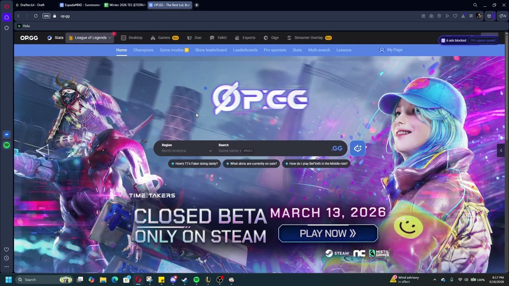This screenshot has width=509, height=286.
Task: Ask "What skins are currently on sale?"
Action: 251,164
